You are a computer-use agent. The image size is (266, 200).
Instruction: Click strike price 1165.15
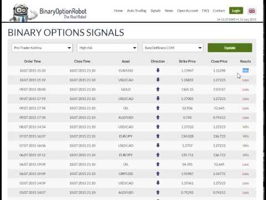click(187, 89)
